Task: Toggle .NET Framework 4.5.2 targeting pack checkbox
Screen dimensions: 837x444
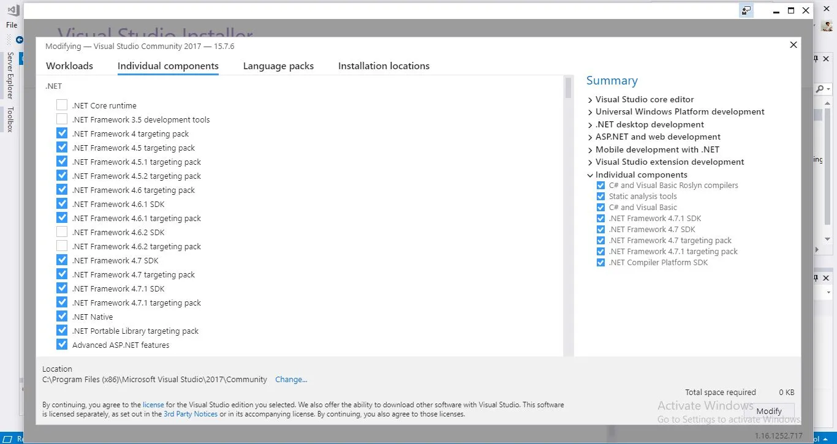Action: click(x=62, y=176)
